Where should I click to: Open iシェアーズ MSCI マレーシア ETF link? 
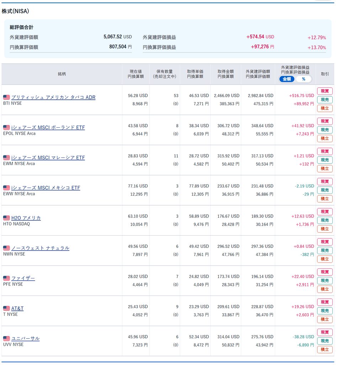point(48,158)
